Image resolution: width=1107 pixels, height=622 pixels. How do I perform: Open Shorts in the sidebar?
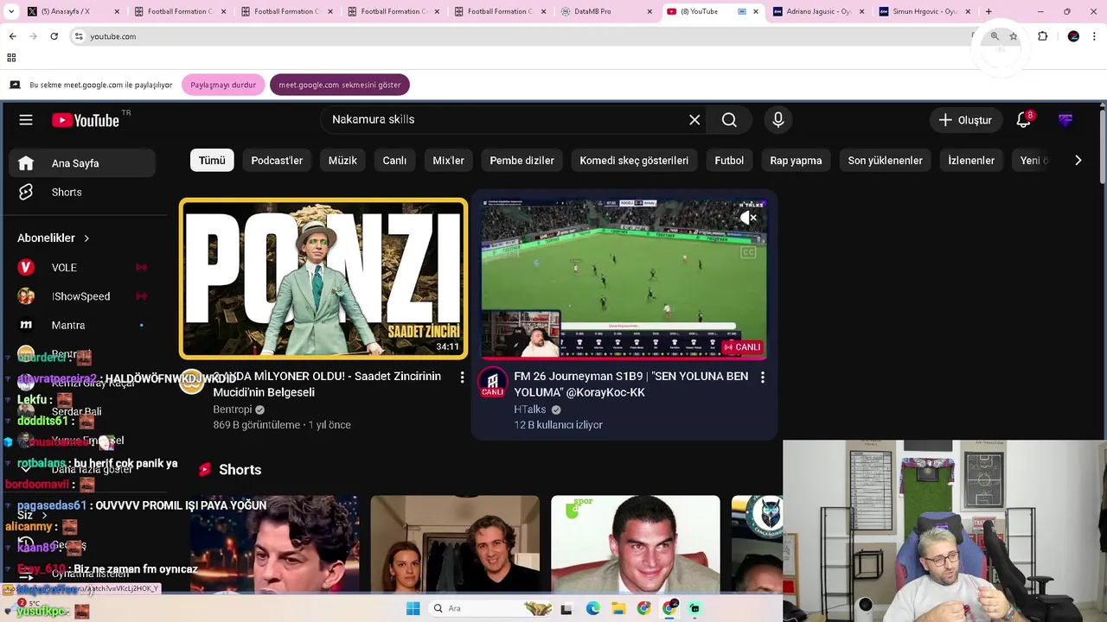83,192
